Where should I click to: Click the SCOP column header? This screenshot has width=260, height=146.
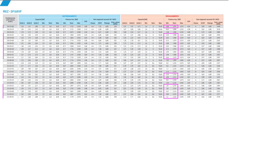pos(203,23)
